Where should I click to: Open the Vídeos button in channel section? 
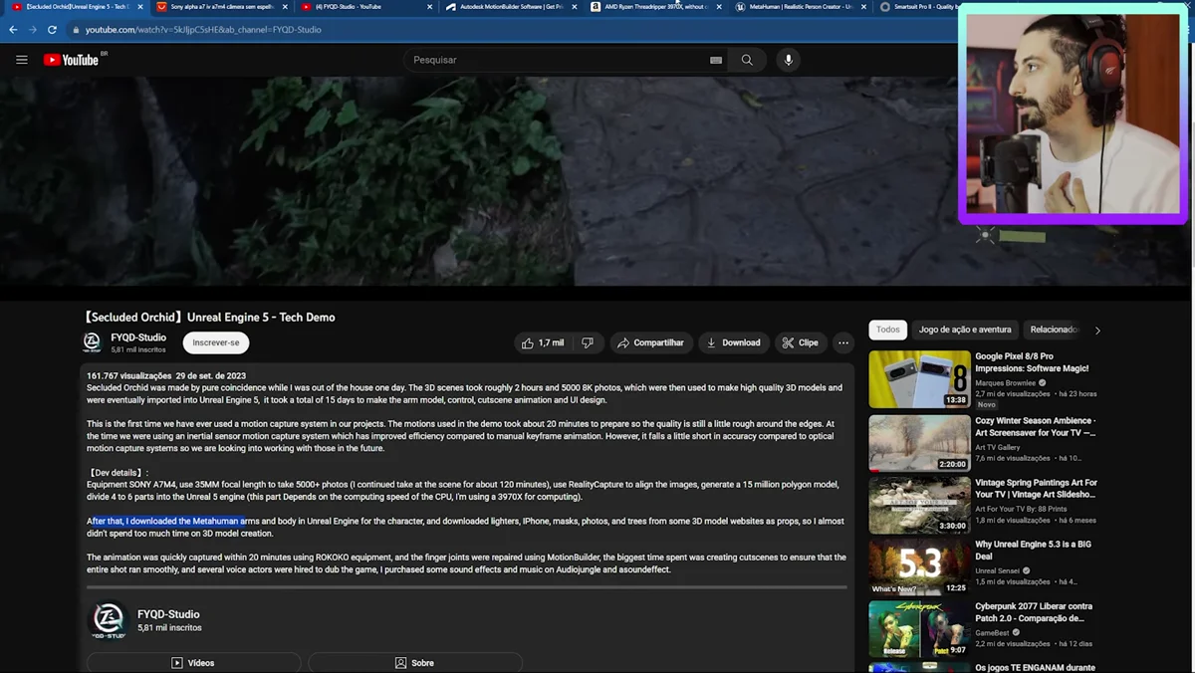click(193, 662)
